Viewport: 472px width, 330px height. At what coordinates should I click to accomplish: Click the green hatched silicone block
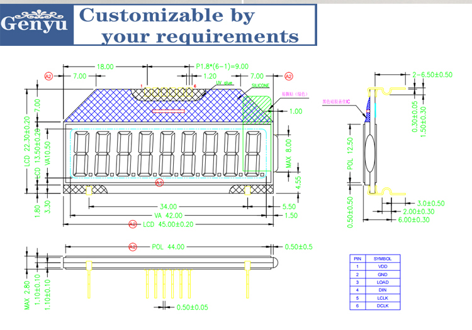[x=258, y=107]
